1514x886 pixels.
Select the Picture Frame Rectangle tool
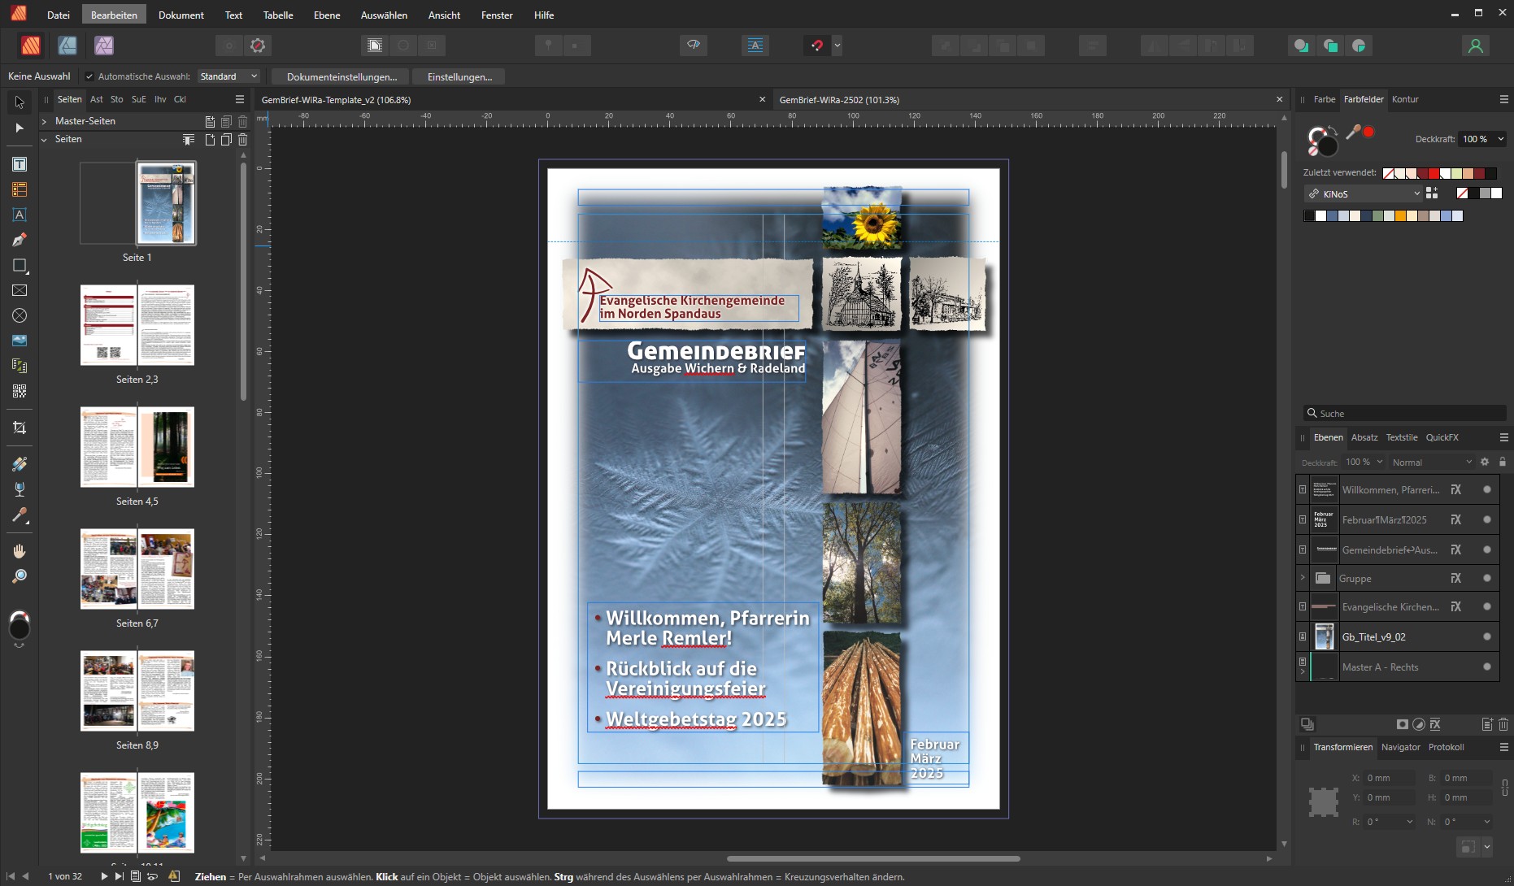pos(20,290)
